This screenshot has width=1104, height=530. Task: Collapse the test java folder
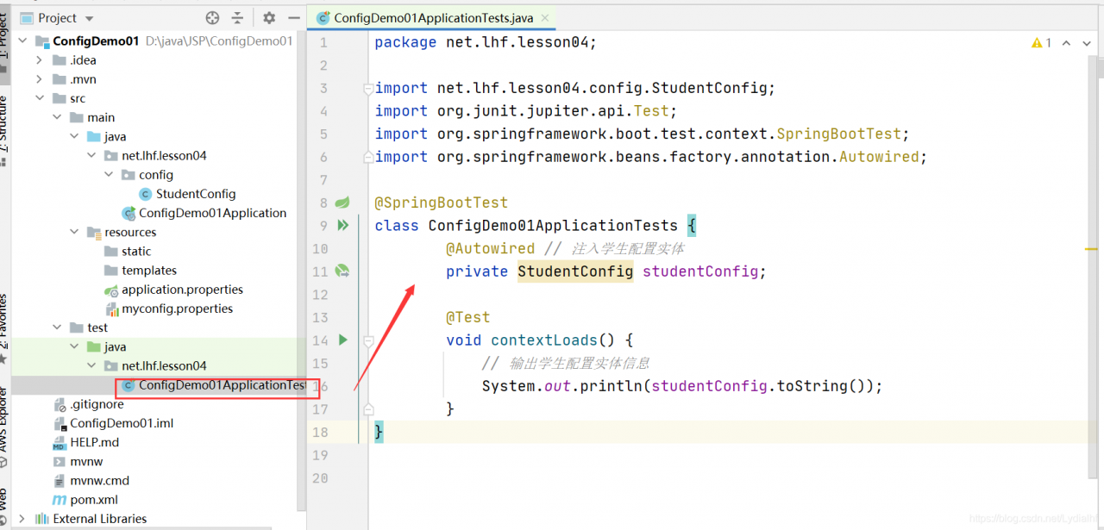coord(73,346)
